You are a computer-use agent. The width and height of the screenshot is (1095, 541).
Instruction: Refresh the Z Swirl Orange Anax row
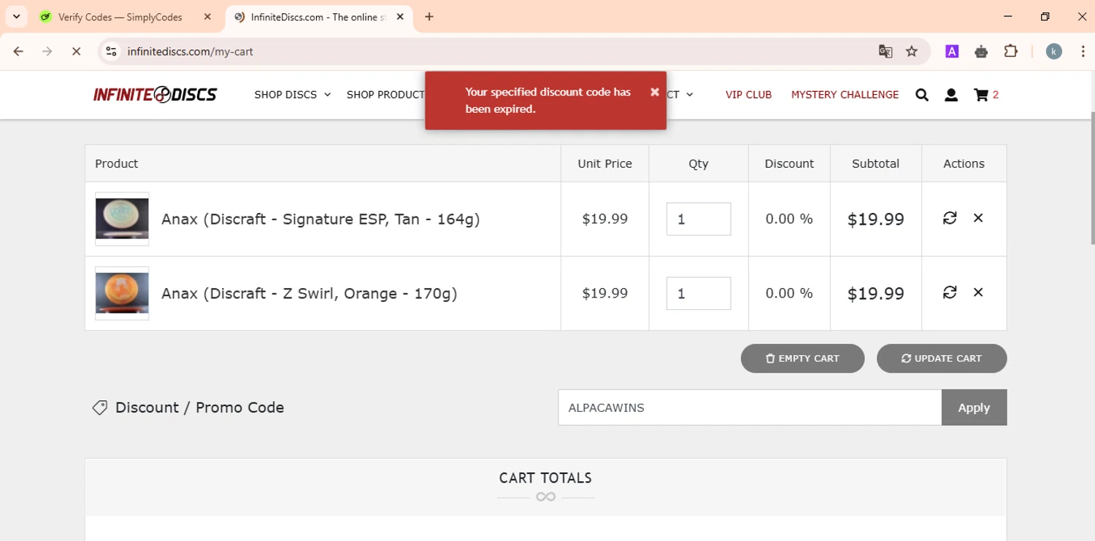(x=950, y=292)
